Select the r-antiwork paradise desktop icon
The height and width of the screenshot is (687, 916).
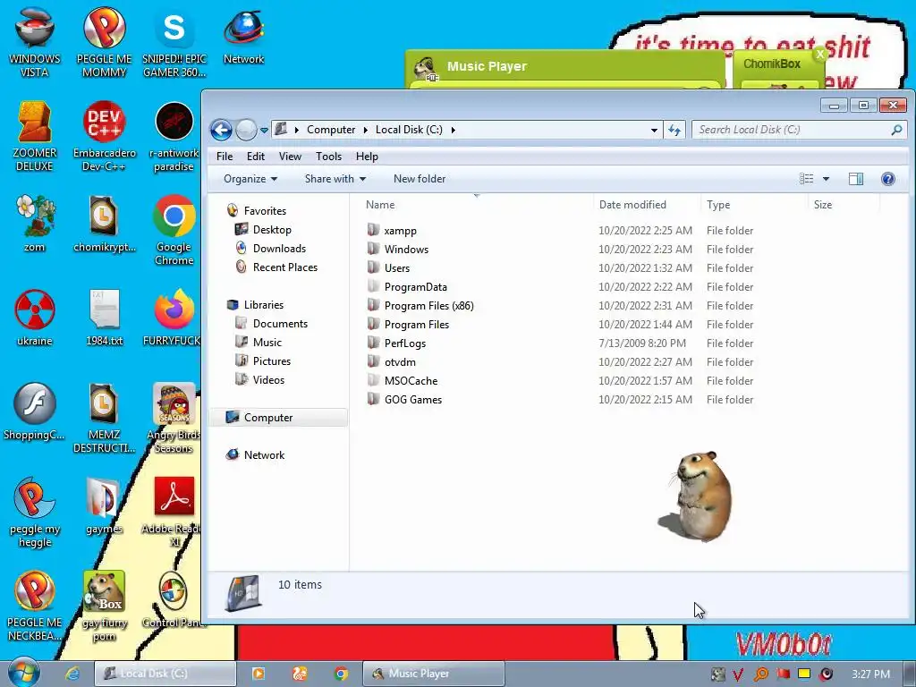(x=174, y=136)
